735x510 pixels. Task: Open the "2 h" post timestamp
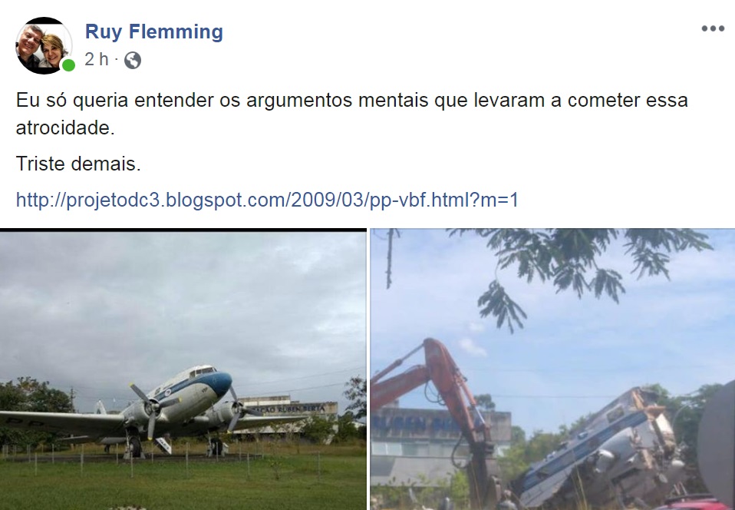tap(96, 60)
